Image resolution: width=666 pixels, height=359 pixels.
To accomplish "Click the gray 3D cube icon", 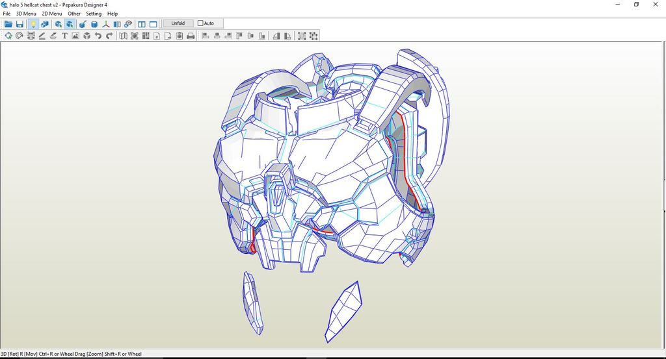I will [x=87, y=36].
